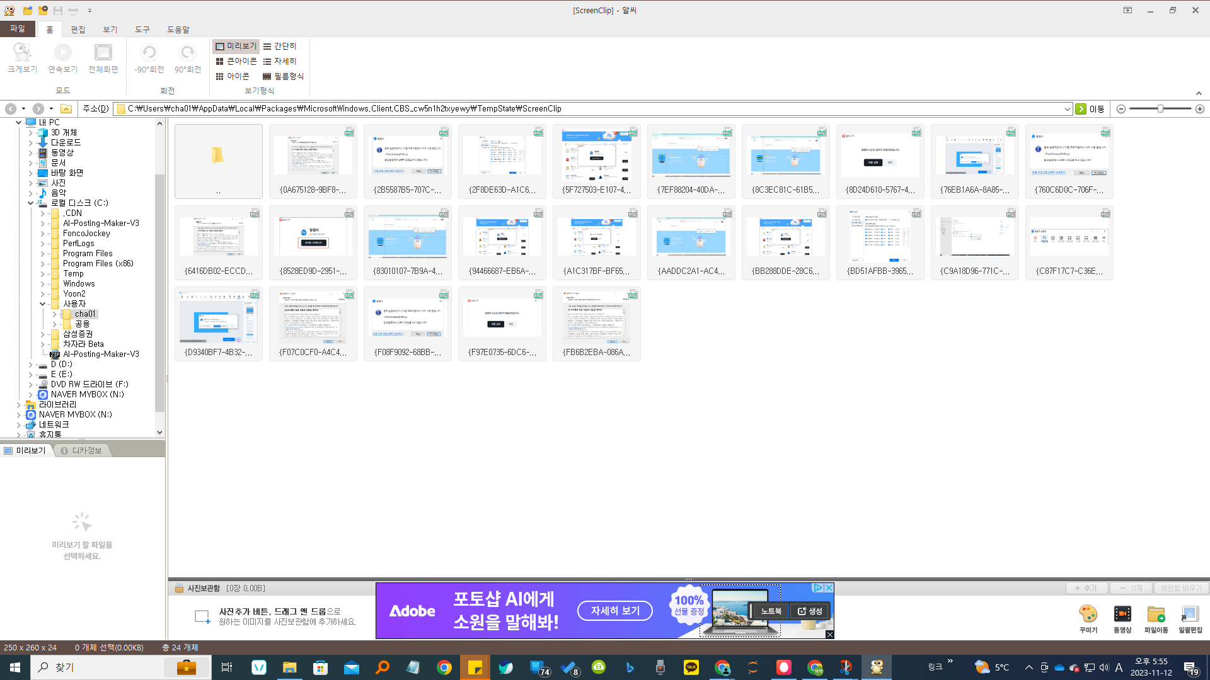The image size is (1210, 680).
Task: Expand the Program Files folder node
Action: [42, 253]
